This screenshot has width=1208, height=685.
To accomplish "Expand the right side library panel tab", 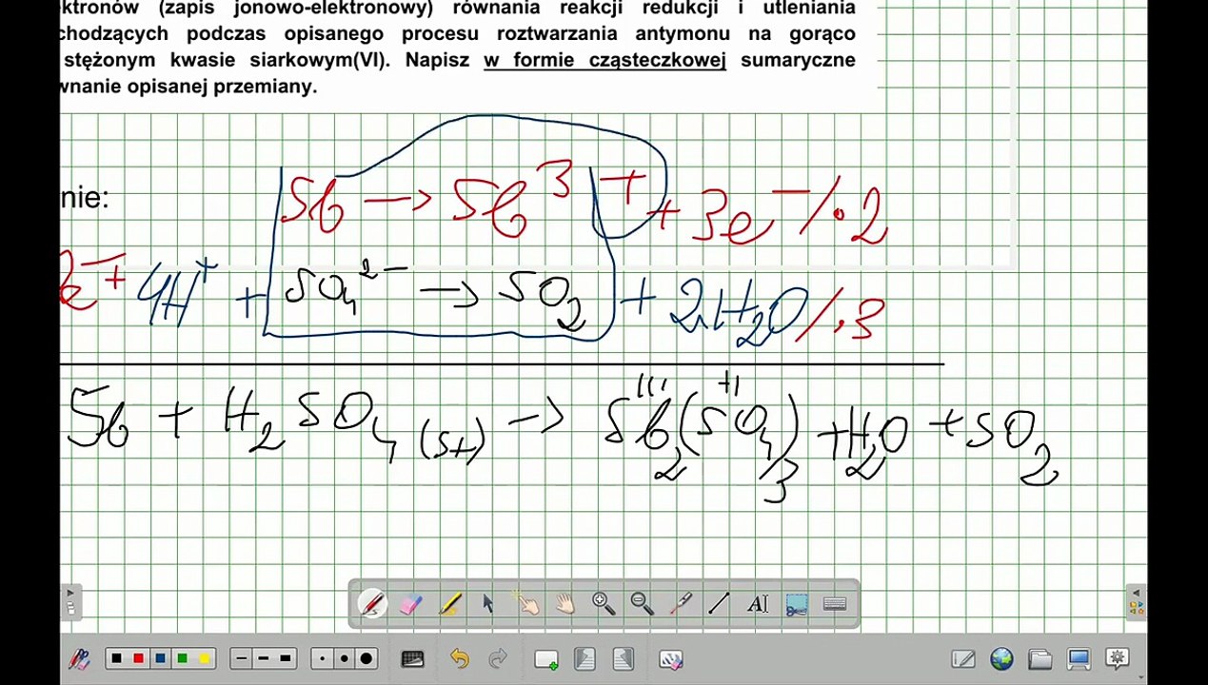I will (x=1136, y=601).
